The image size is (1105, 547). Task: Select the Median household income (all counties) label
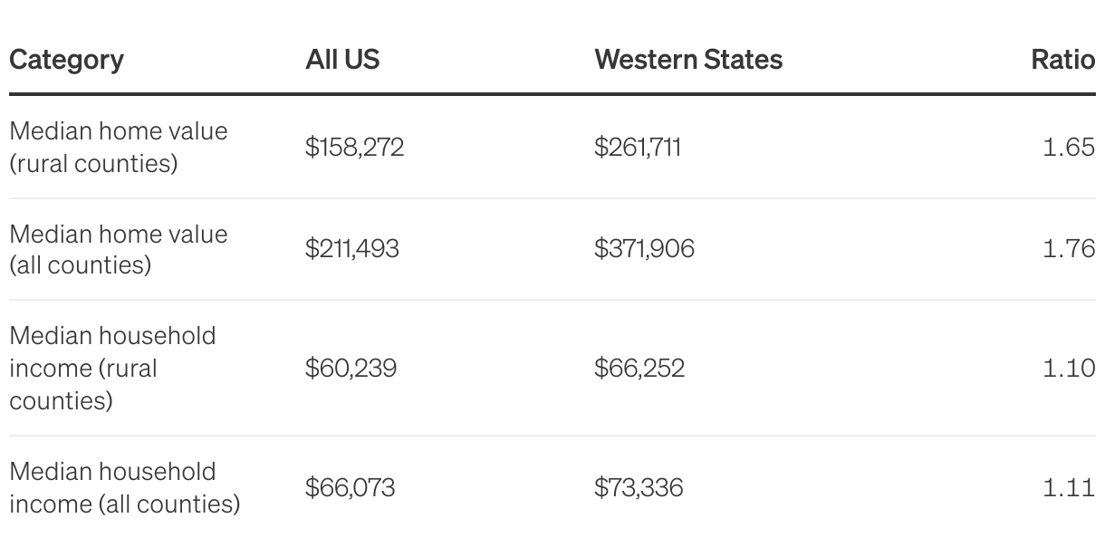125,487
